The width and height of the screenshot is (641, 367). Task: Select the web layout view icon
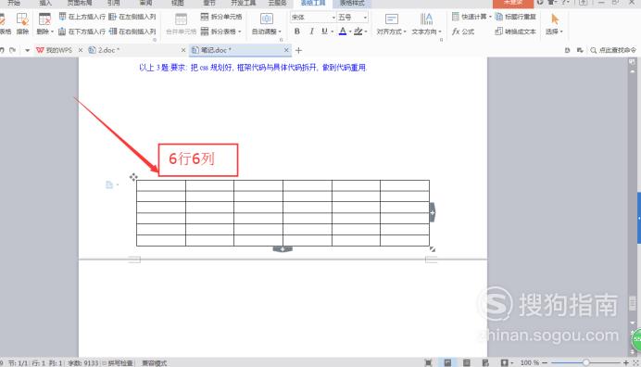(x=485, y=362)
